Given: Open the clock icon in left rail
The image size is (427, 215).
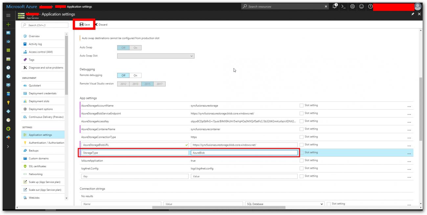Looking at the screenshot, I should [8, 68].
